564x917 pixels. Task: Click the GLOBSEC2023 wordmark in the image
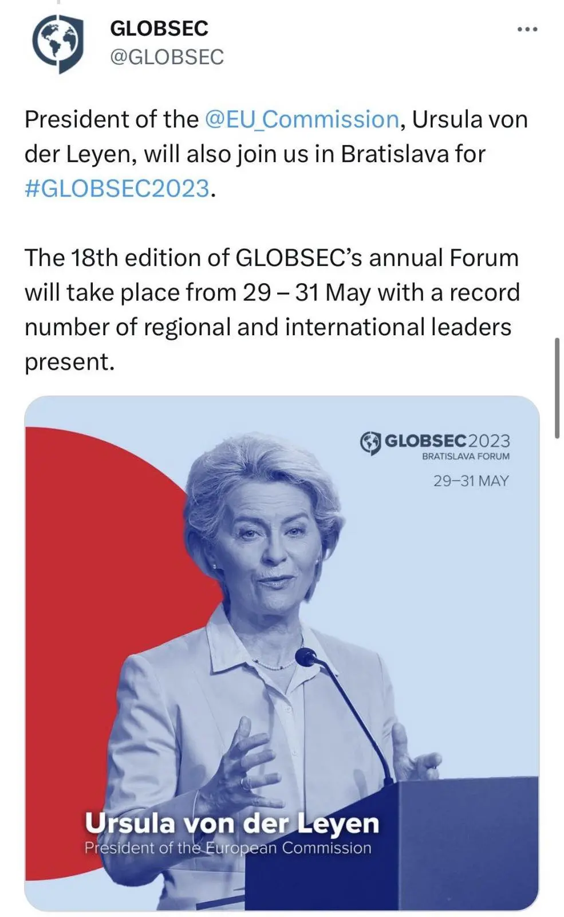click(447, 441)
